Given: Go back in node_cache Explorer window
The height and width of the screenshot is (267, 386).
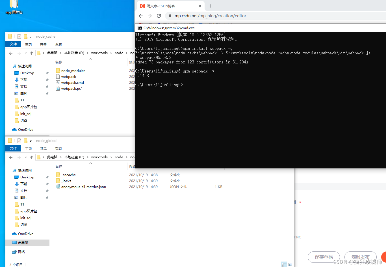Looking at the screenshot, I should 11,53.
